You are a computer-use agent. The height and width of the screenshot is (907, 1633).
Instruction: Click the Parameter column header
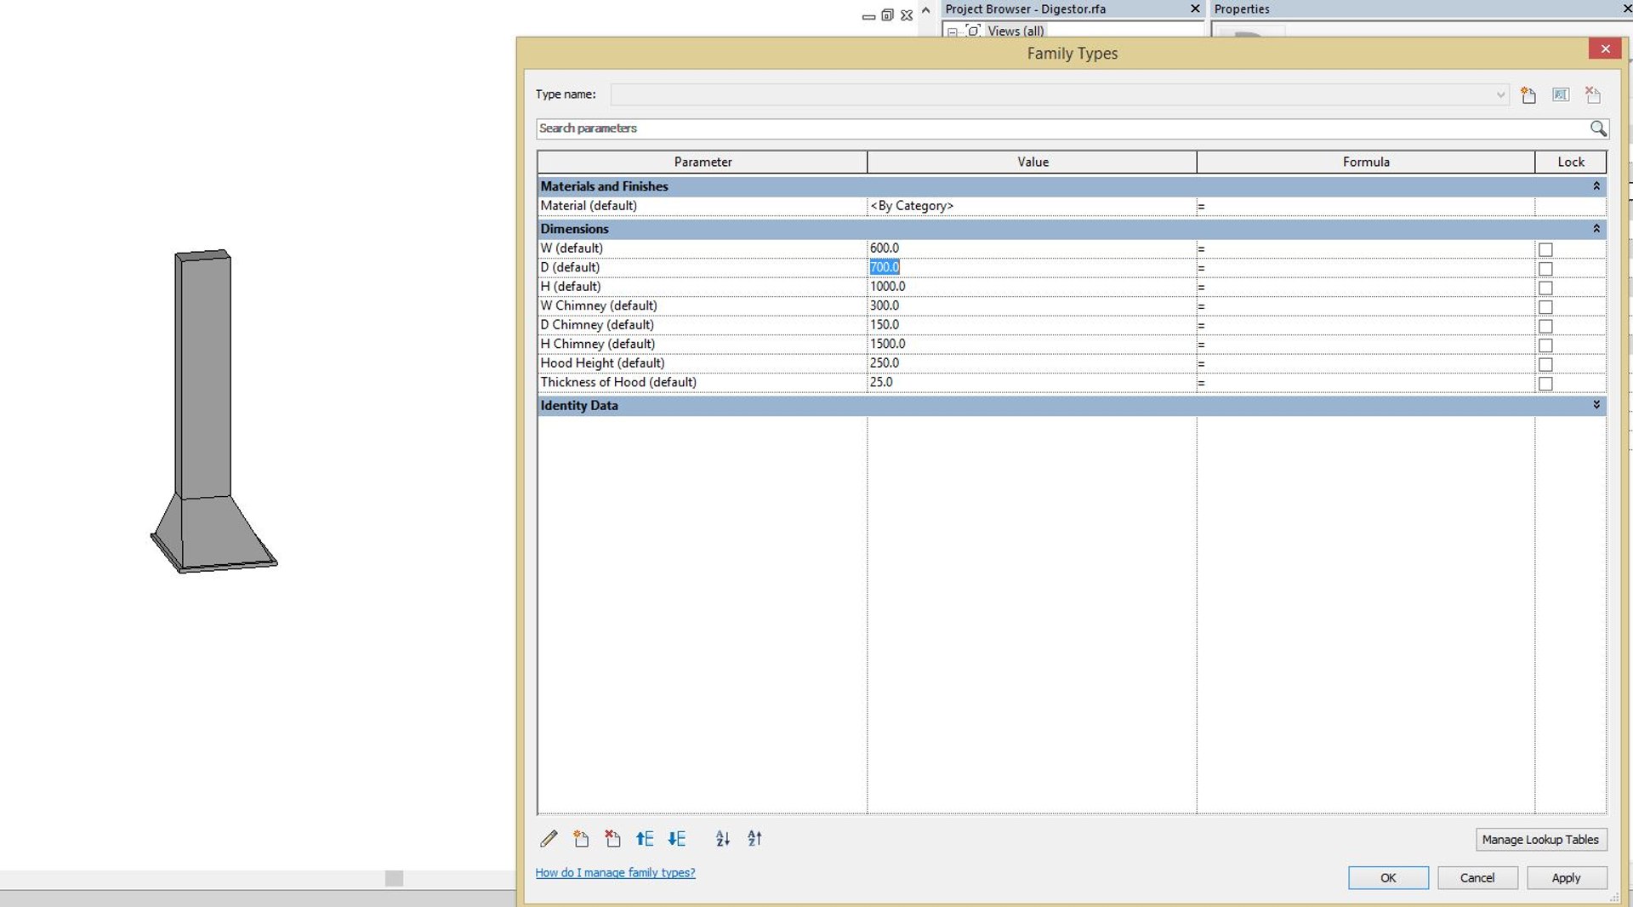(x=703, y=162)
